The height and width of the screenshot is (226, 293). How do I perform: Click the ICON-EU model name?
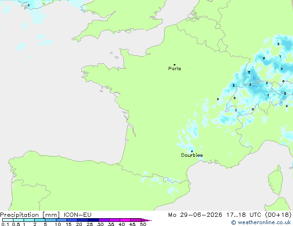(78, 215)
